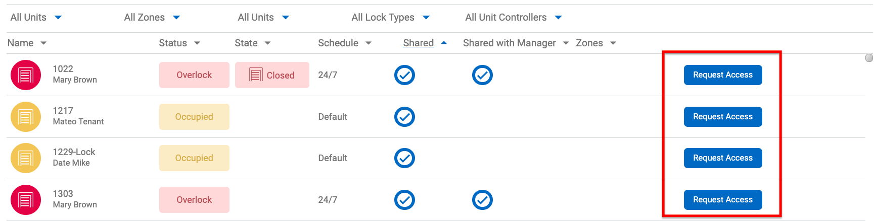
Task: Toggle Shared checkmark for unit 1022
Action: pyautogui.click(x=404, y=75)
